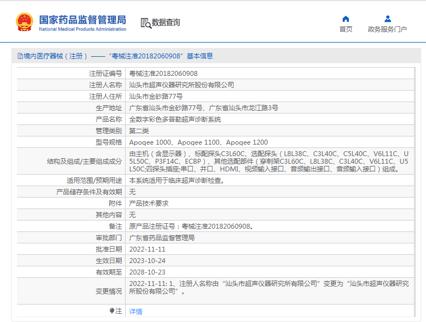Select registrant 汕头市超声仪器研究所股份有限公司
Image resolution: width=426 pixels, height=322 pixels.
pyautogui.click(x=181, y=85)
